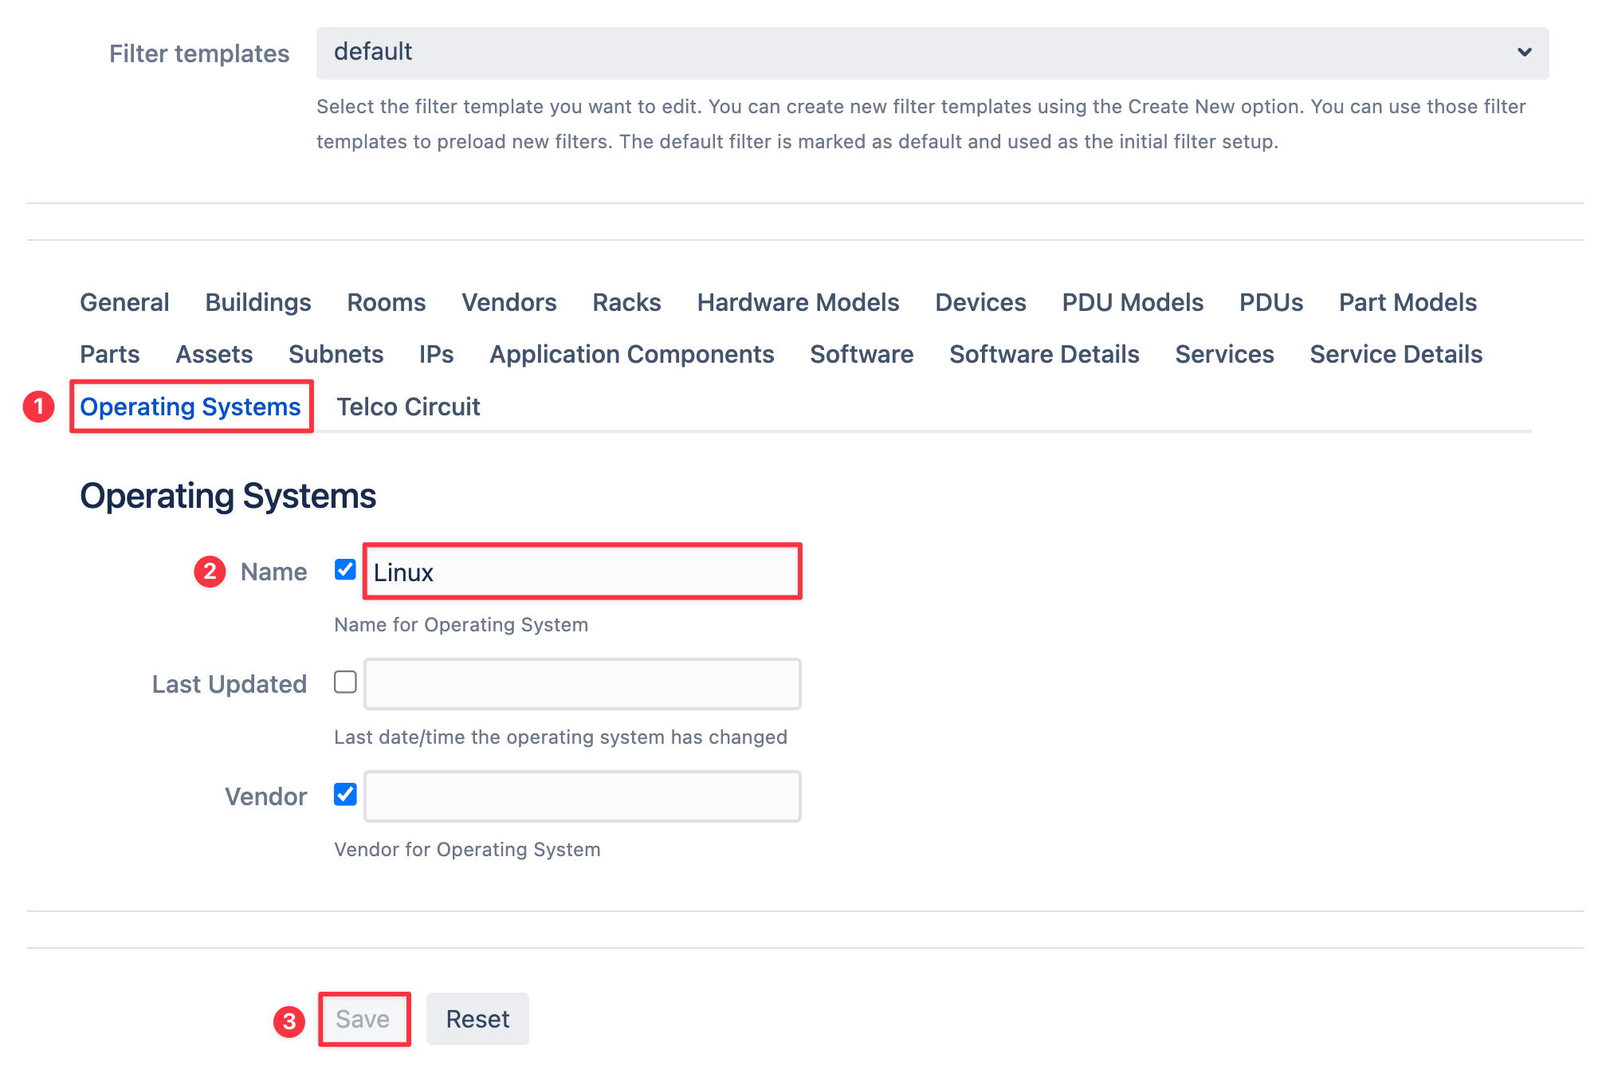This screenshot has width=1602, height=1081.
Task: Open the Software Details tab
Action: point(1044,354)
